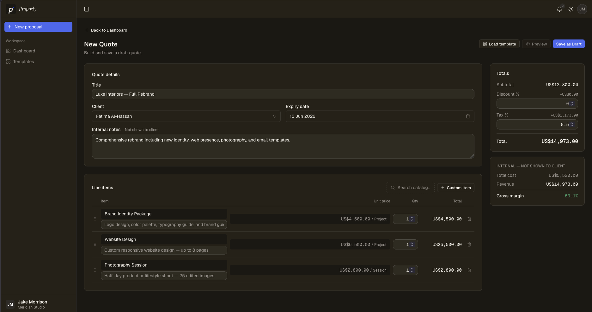Click the Proposly logo icon
Screen dimensions: 592x312
[10, 9]
